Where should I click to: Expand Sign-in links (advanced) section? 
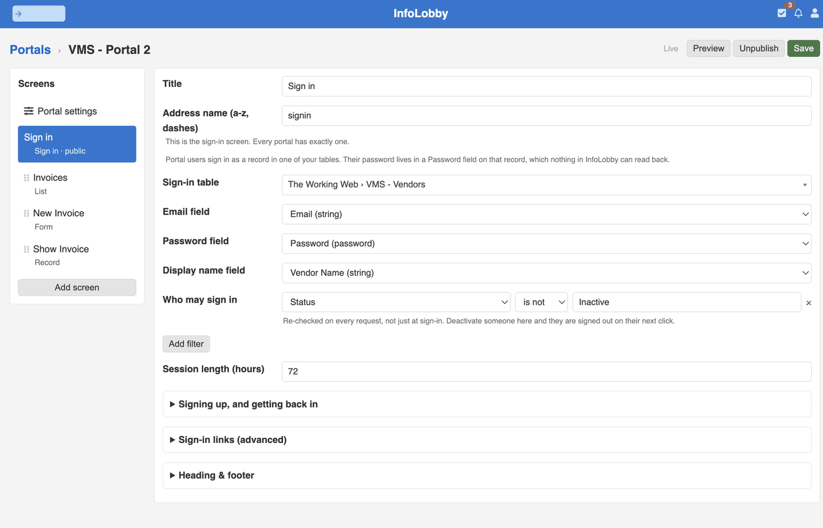point(487,440)
